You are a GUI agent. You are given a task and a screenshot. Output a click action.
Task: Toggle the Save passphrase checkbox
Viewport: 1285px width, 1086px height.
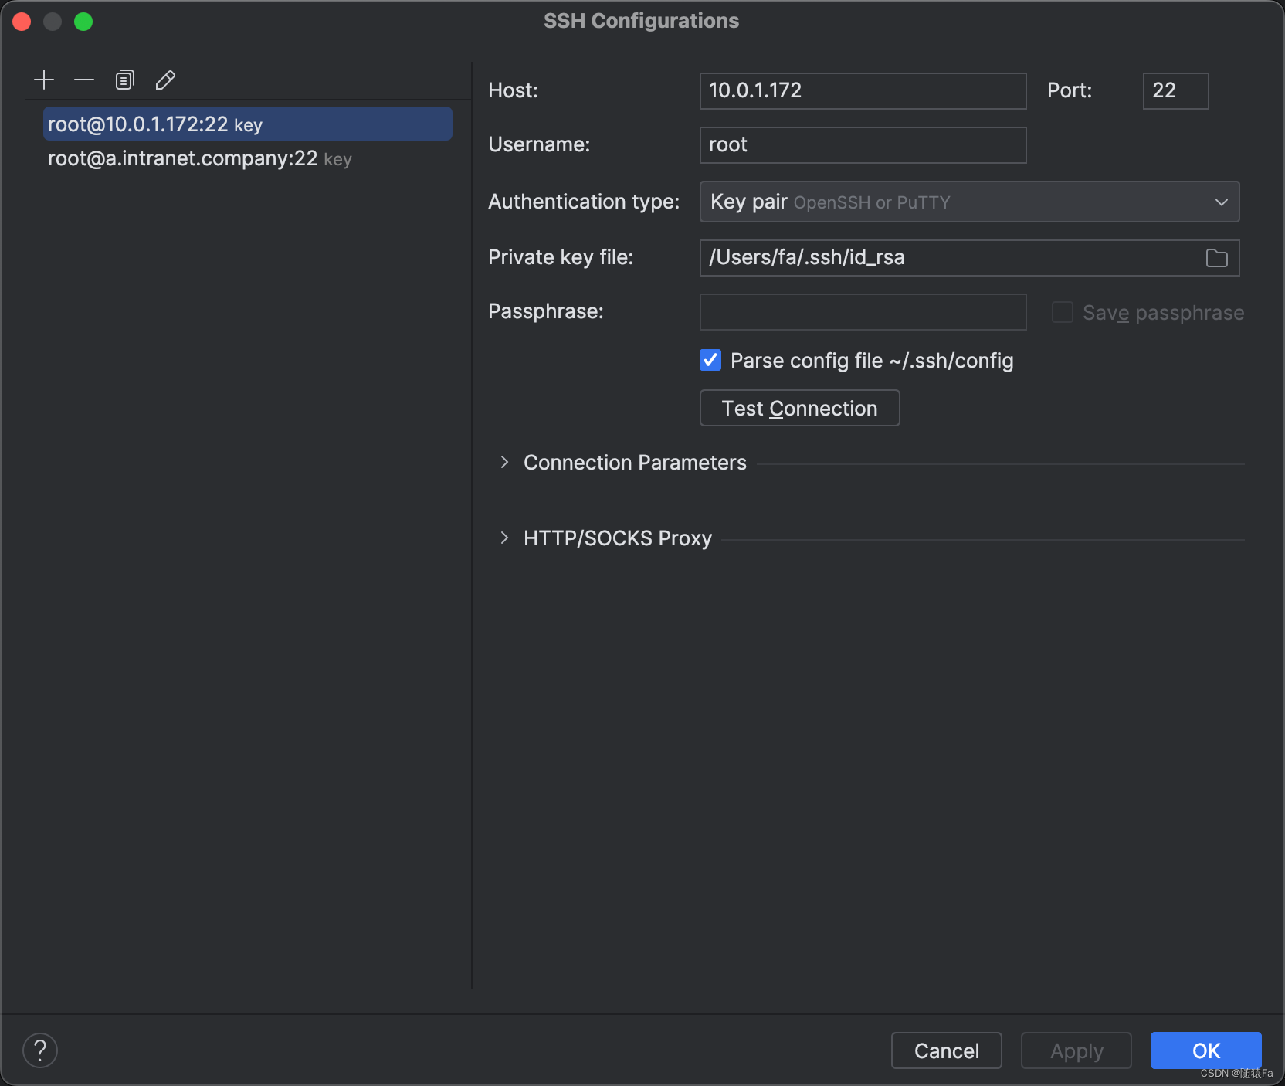coord(1063,312)
